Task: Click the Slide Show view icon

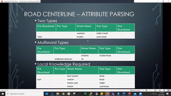Action: pos(169,90)
